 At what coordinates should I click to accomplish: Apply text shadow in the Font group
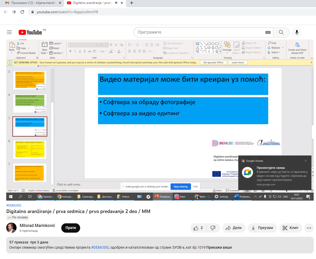85,51
